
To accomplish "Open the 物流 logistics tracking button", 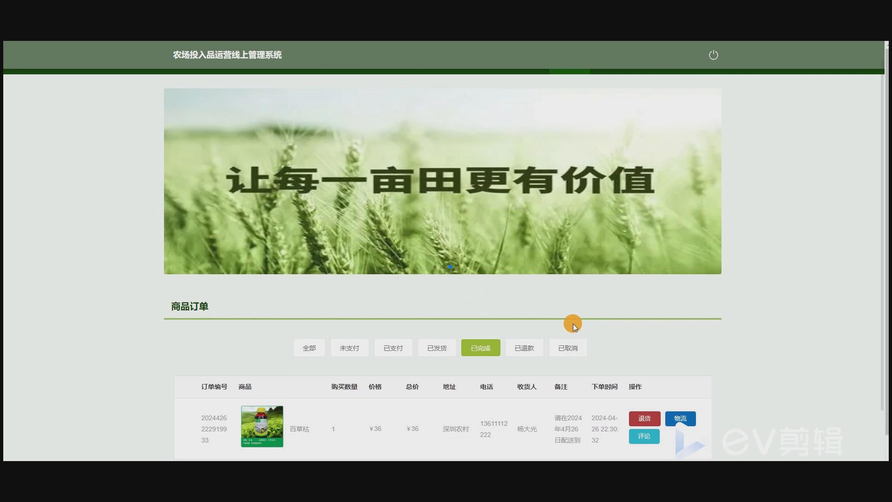I will pyautogui.click(x=680, y=418).
